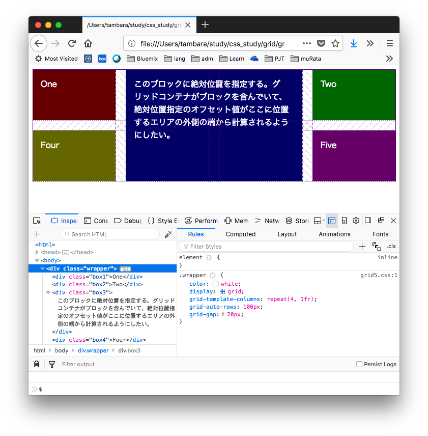Highlight elements matching .wrapper selector

point(212,275)
